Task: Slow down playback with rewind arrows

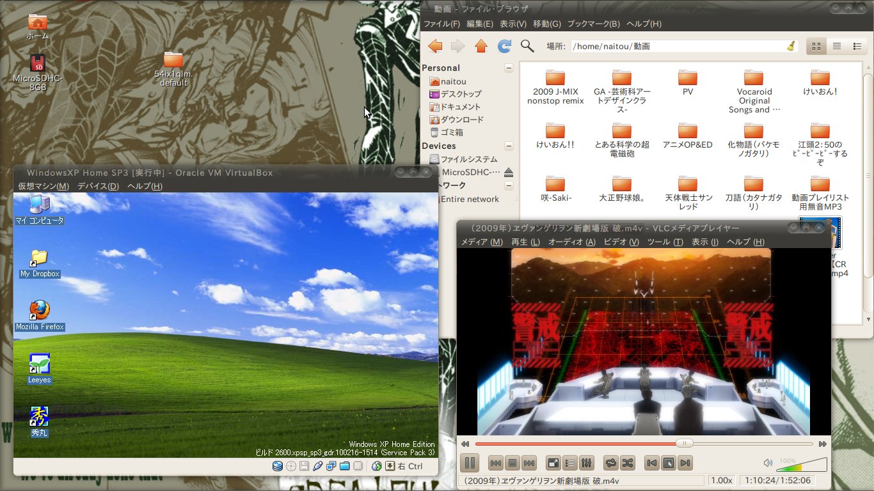Action: click(x=465, y=444)
